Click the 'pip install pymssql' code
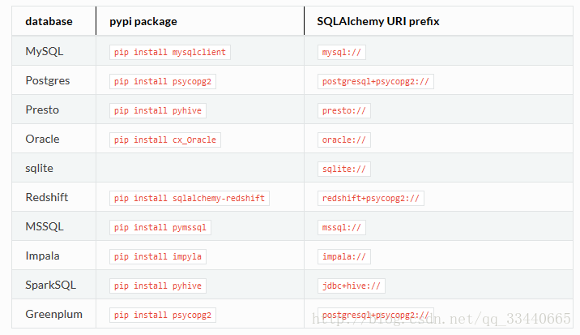The height and width of the screenshot is (335, 580). pyautogui.click(x=160, y=228)
